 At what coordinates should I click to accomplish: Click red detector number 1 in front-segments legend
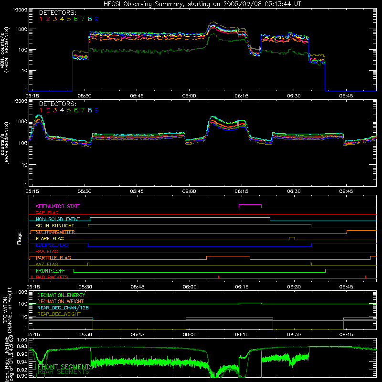coord(41,19)
